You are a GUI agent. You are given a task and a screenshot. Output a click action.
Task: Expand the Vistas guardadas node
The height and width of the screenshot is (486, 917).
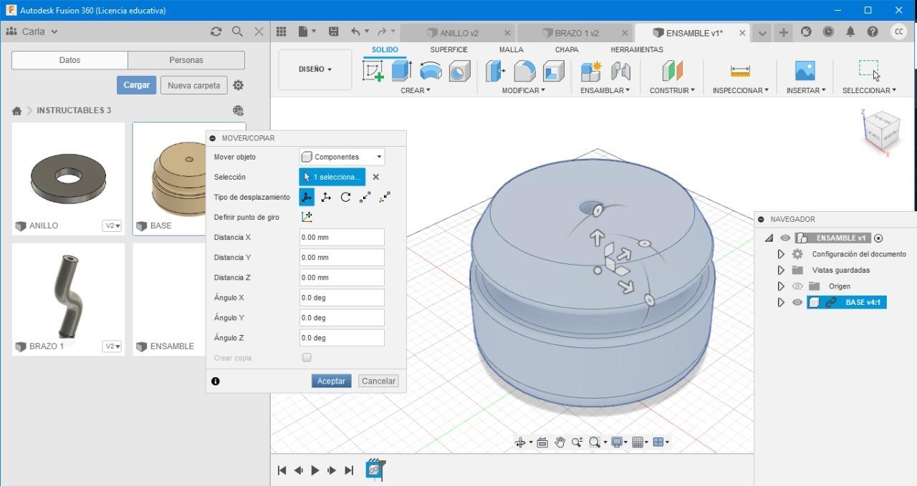[781, 270]
